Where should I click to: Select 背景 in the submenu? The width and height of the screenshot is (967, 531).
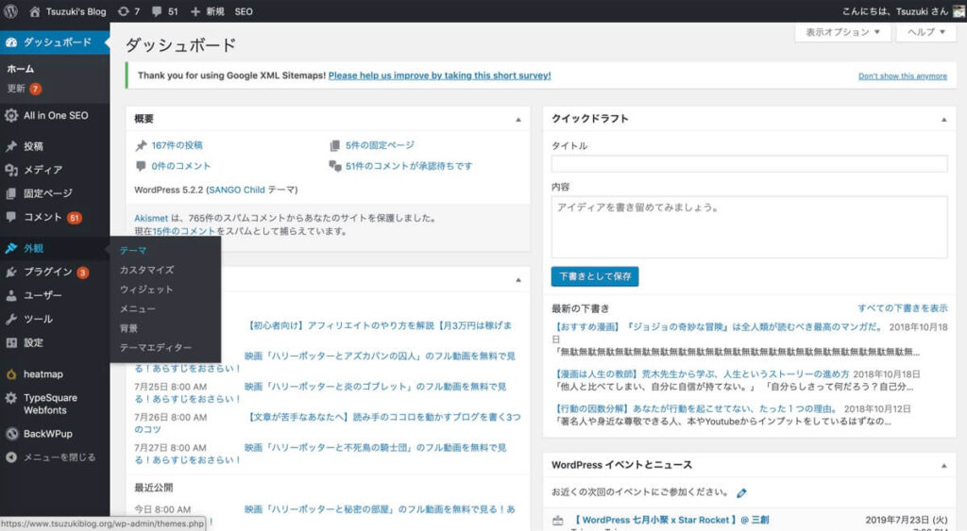point(128,328)
